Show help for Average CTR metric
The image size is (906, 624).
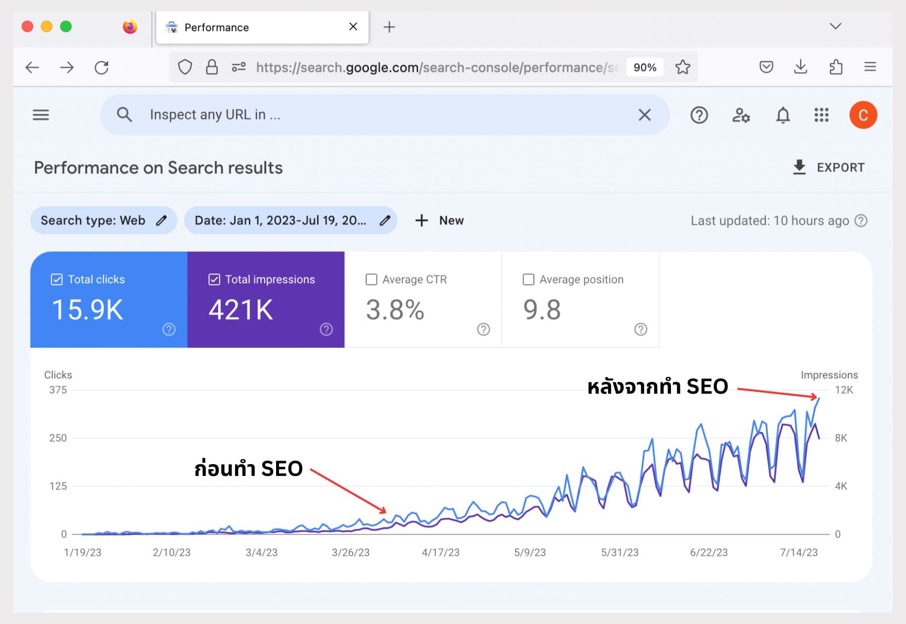pyautogui.click(x=483, y=329)
